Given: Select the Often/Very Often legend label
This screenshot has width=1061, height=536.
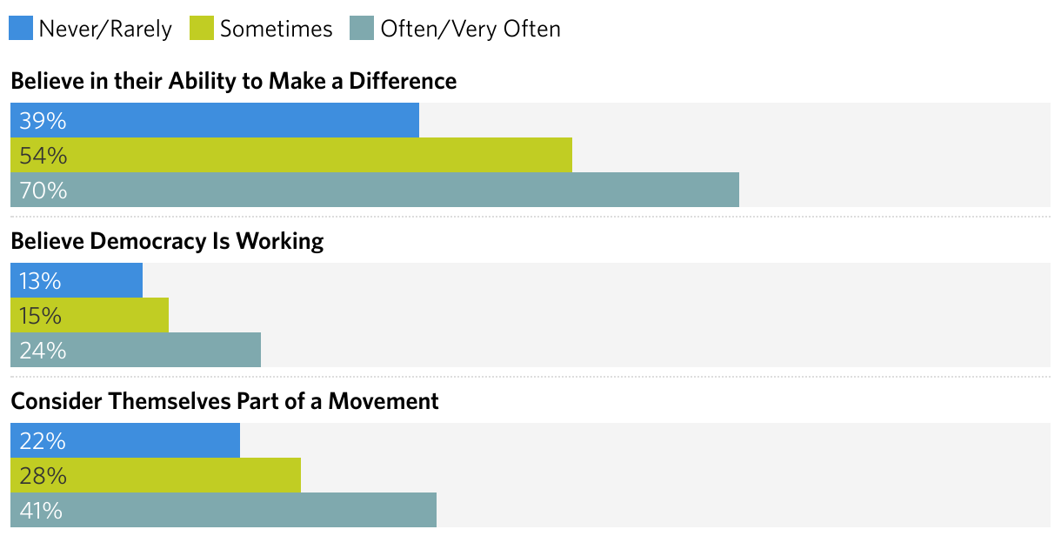Looking at the screenshot, I should tap(470, 29).
